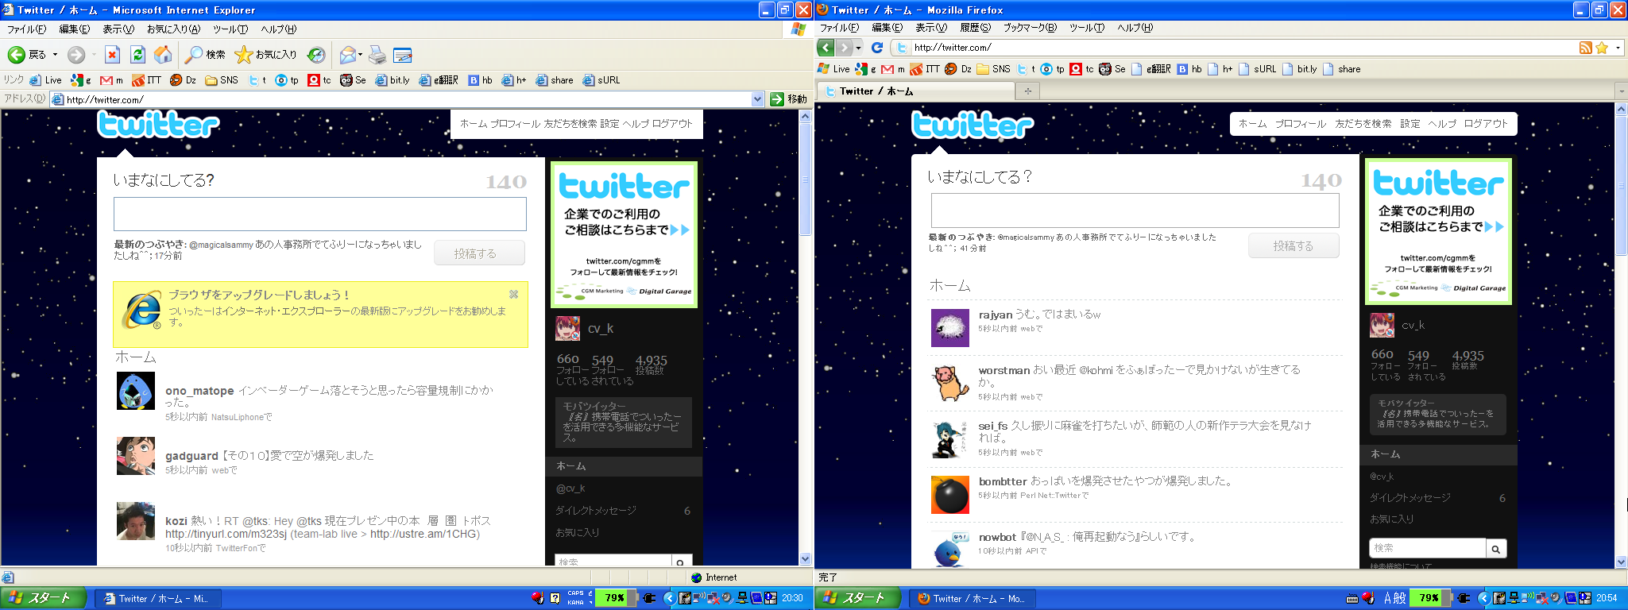Image resolution: width=1628 pixels, height=610 pixels.
Task: Open the address bar dropdown in Internet Explorer
Action: coord(757,99)
